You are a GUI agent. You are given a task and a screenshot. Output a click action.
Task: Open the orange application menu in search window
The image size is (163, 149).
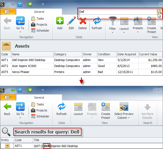(8, 98)
